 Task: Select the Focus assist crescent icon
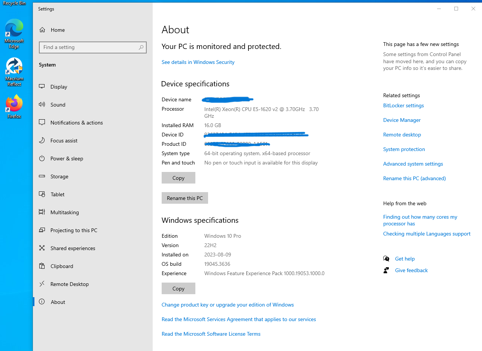tap(42, 140)
